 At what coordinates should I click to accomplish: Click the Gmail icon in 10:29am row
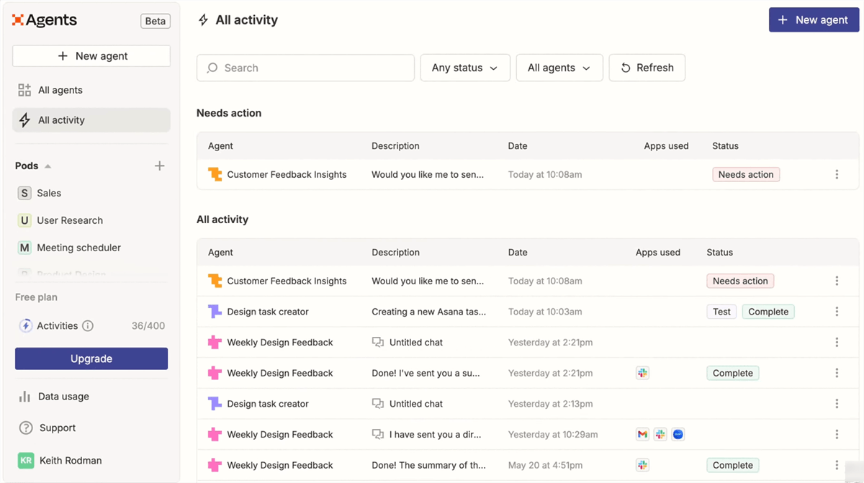click(x=643, y=435)
